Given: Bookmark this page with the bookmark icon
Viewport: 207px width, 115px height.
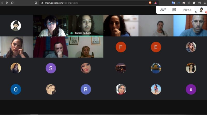Looking at the screenshot, I should pyautogui.click(x=36, y=3).
